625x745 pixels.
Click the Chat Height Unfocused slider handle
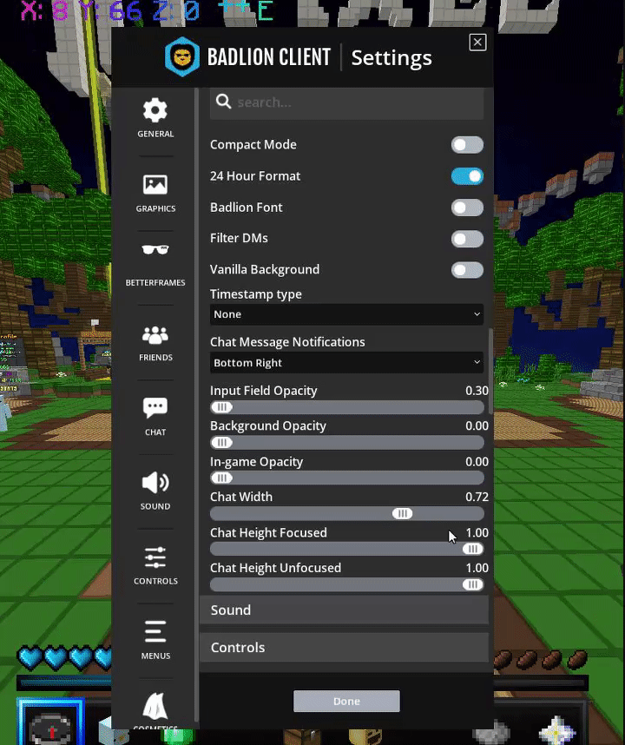point(472,584)
